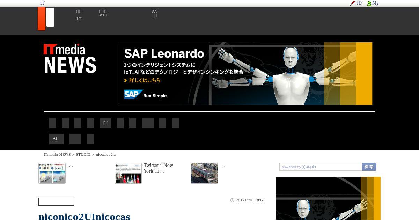
Task: Go to the ITmedia NEWS logo homepage
Action: click(x=70, y=58)
